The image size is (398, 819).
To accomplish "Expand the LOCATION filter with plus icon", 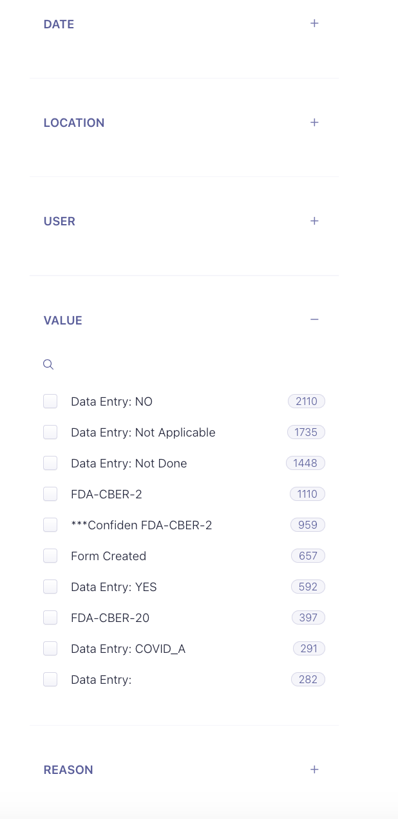I will (x=314, y=122).
